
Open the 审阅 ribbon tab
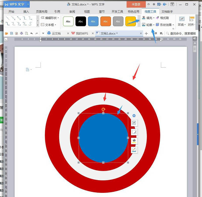coord(72,12)
